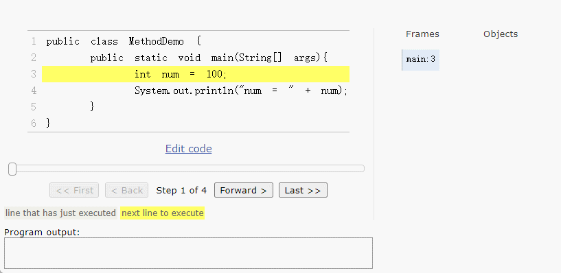Click line number 1 in the gutter
The image size is (561, 273).
(34, 41)
